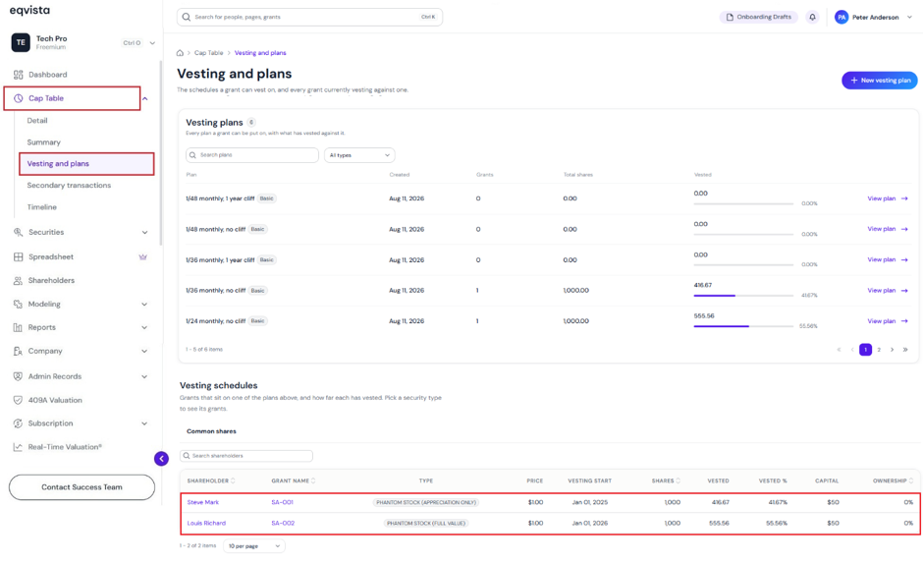The height and width of the screenshot is (564, 923).
Task: Expand the Reports menu
Action: tap(144, 327)
